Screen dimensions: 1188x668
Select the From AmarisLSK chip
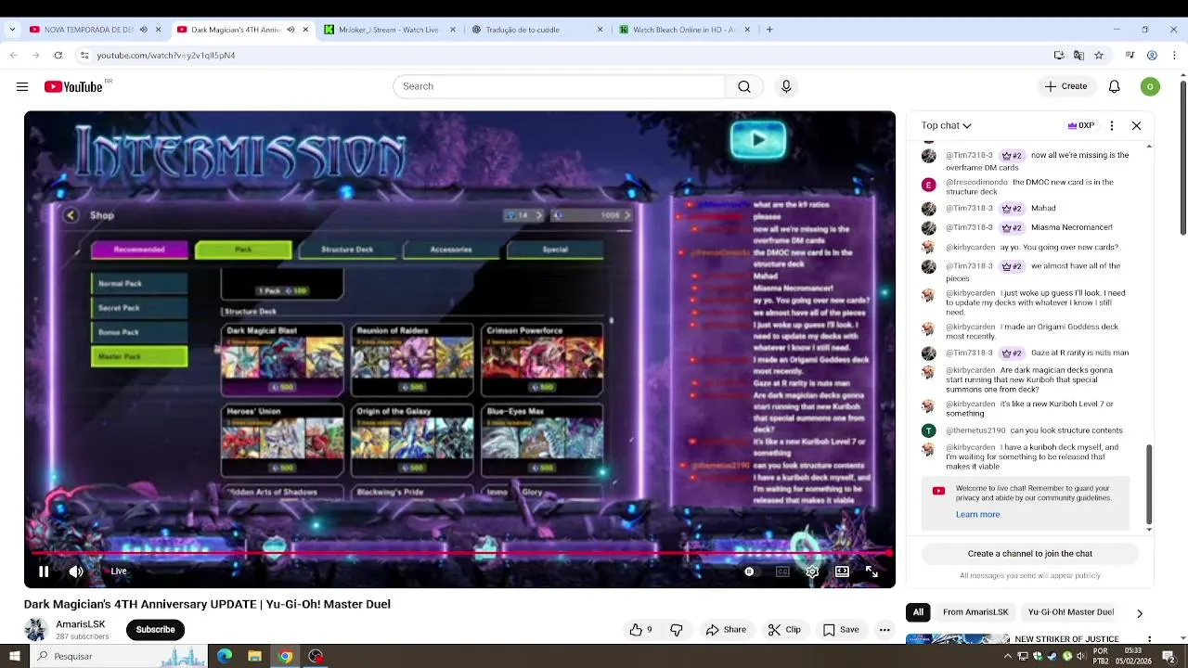coord(975,612)
